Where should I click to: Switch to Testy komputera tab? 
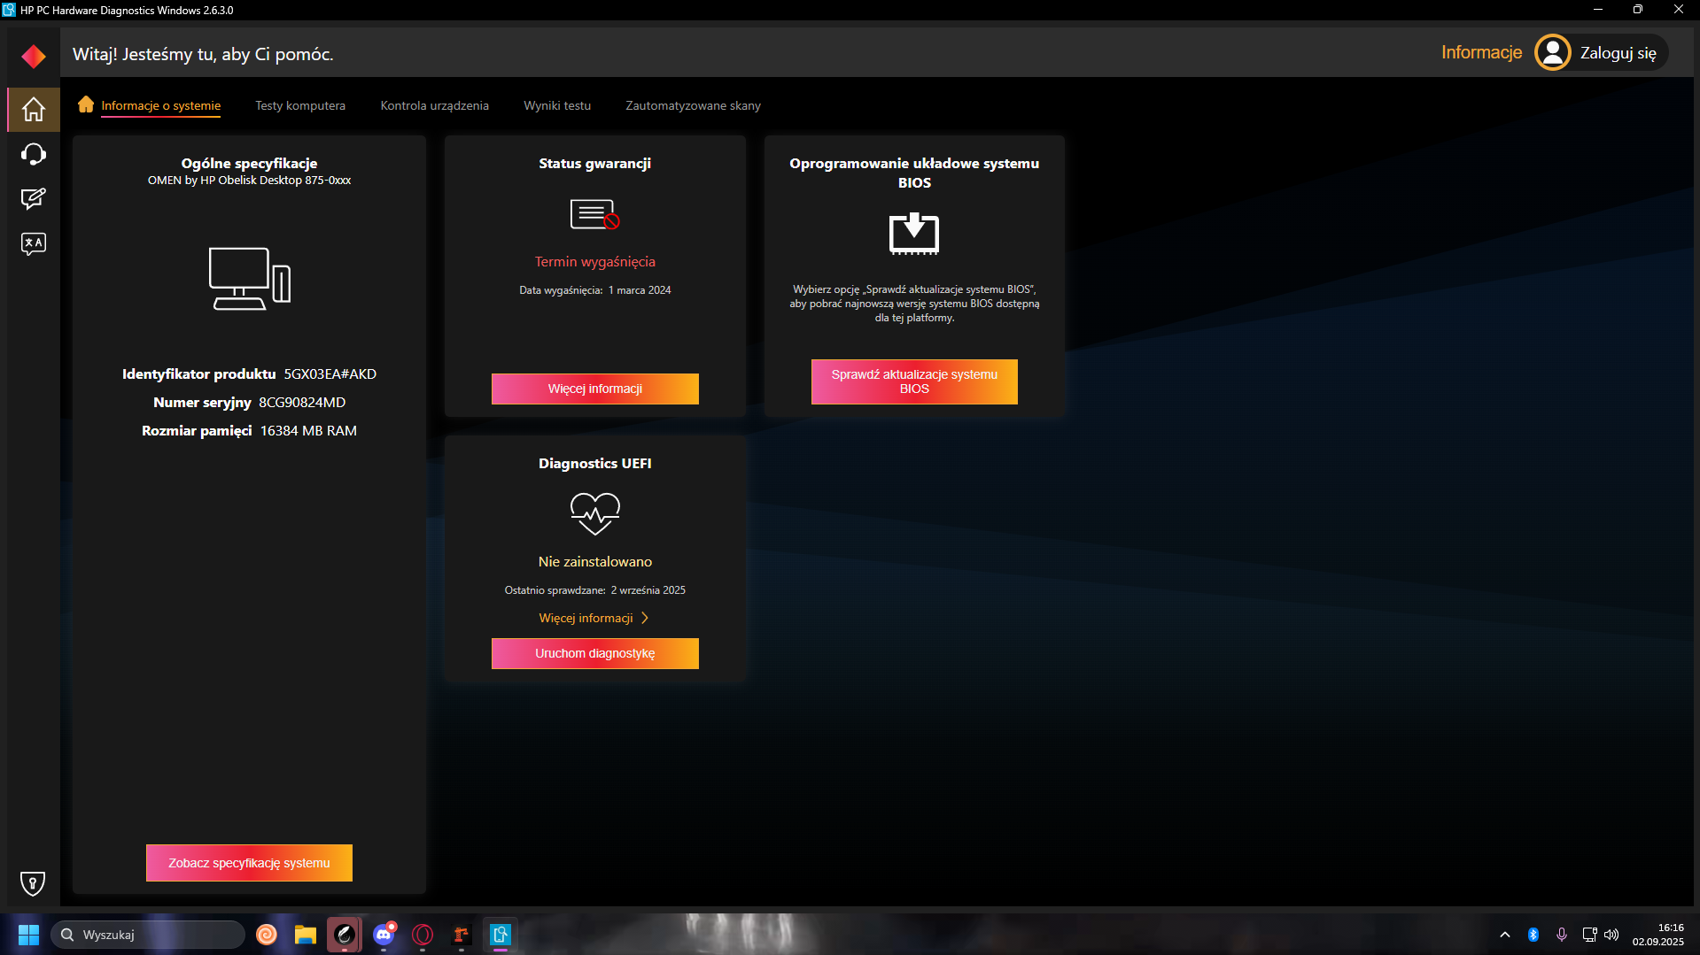(x=300, y=105)
